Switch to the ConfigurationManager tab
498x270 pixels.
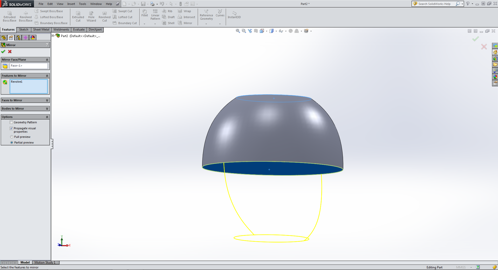(x=18, y=38)
